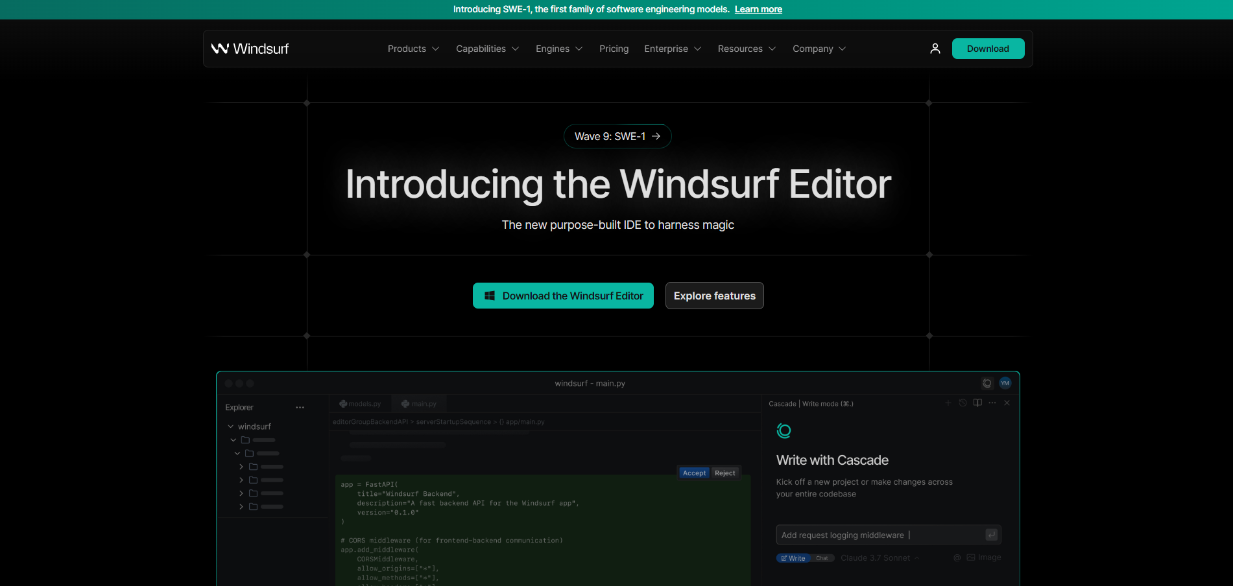This screenshot has height=586, width=1233.
Task: Open the Pricing page
Action: (614, 49)
